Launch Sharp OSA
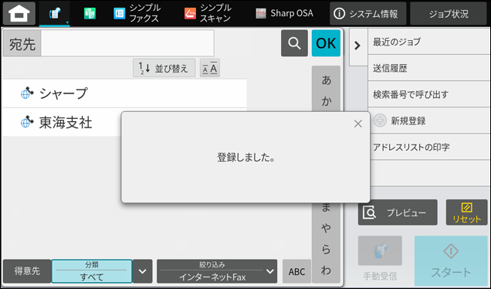The height and width of the screenshot is (289, 491). (x=284, y=13)
